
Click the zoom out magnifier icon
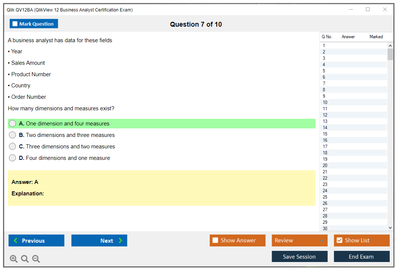36,259
